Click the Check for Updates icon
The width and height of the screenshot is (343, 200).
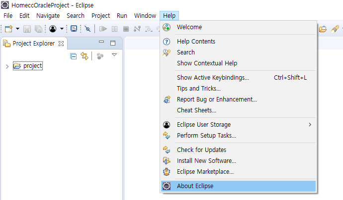167,150
